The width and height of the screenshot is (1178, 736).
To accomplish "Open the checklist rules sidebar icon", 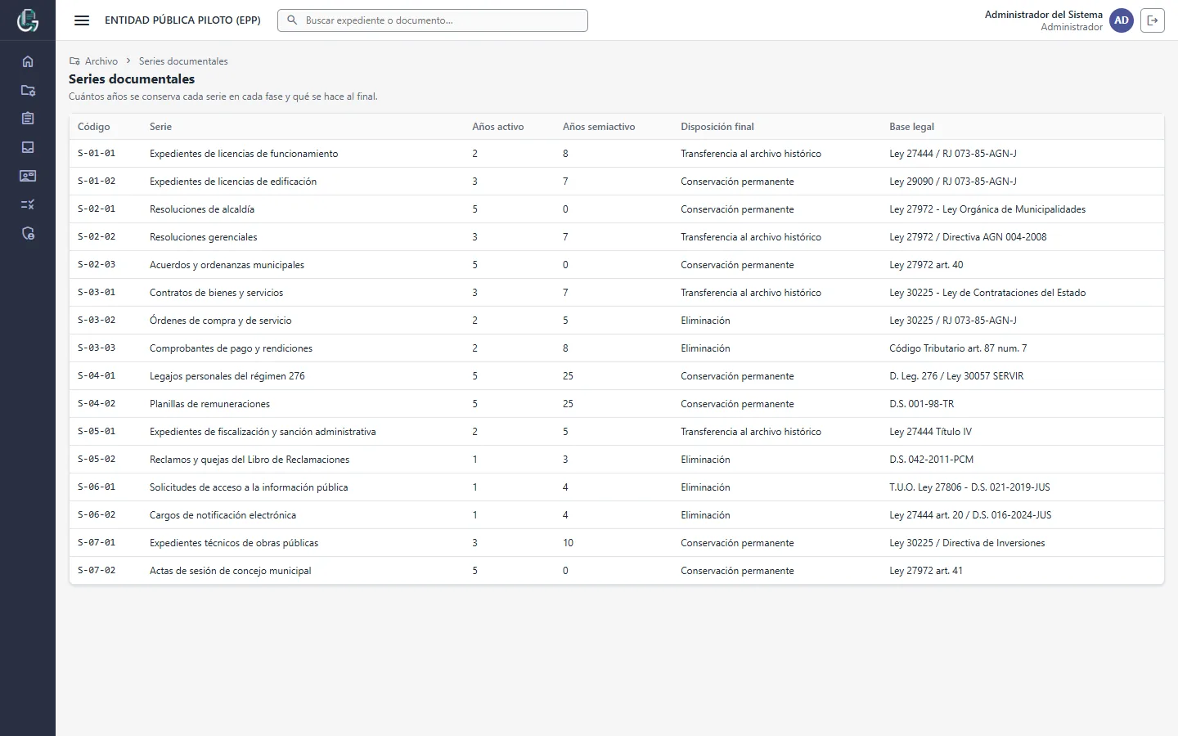I will 28,204.
